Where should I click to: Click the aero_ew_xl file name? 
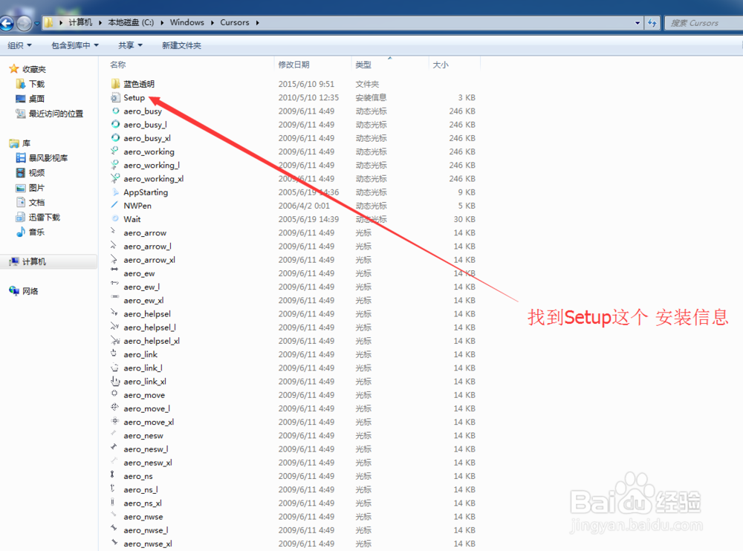coord(143,300)
